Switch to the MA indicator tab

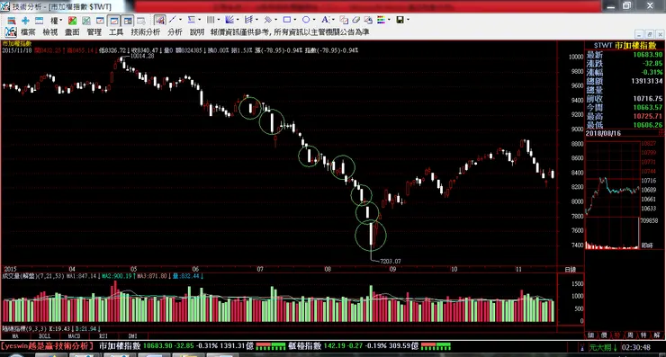(x=15, y=335)
